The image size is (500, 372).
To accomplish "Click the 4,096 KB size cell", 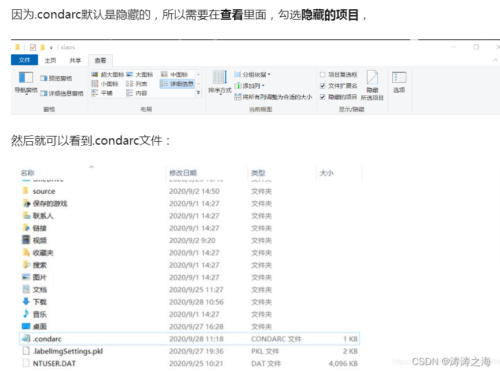I will (x=343, y=364).
